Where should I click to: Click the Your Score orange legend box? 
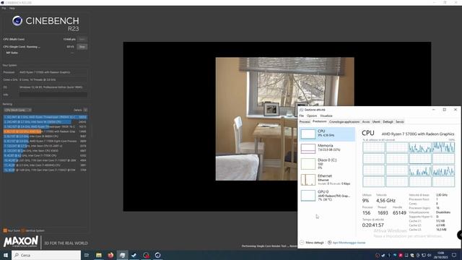[5, 230]
